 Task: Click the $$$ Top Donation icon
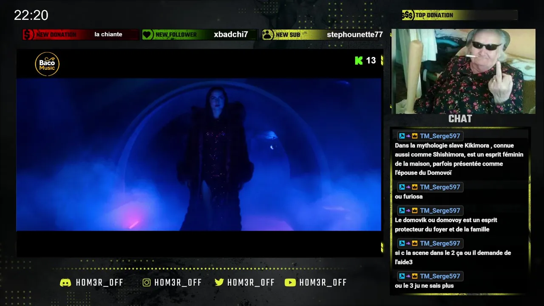tap(408, 15)
